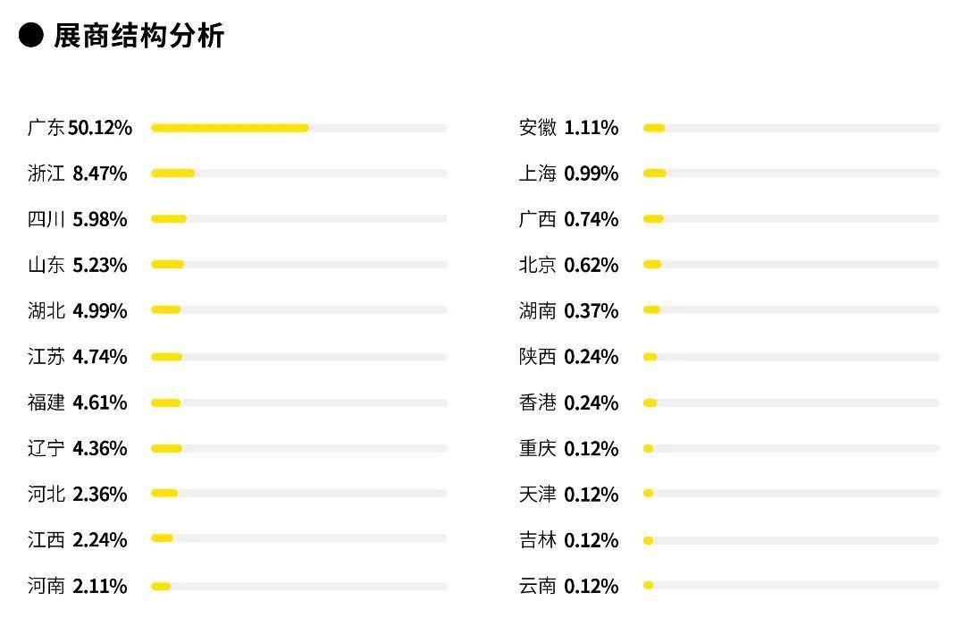Image resolution: width=965 pixels, height=618 pixels.
Task: Select the 上海 0.99% label
Action: 568,174
